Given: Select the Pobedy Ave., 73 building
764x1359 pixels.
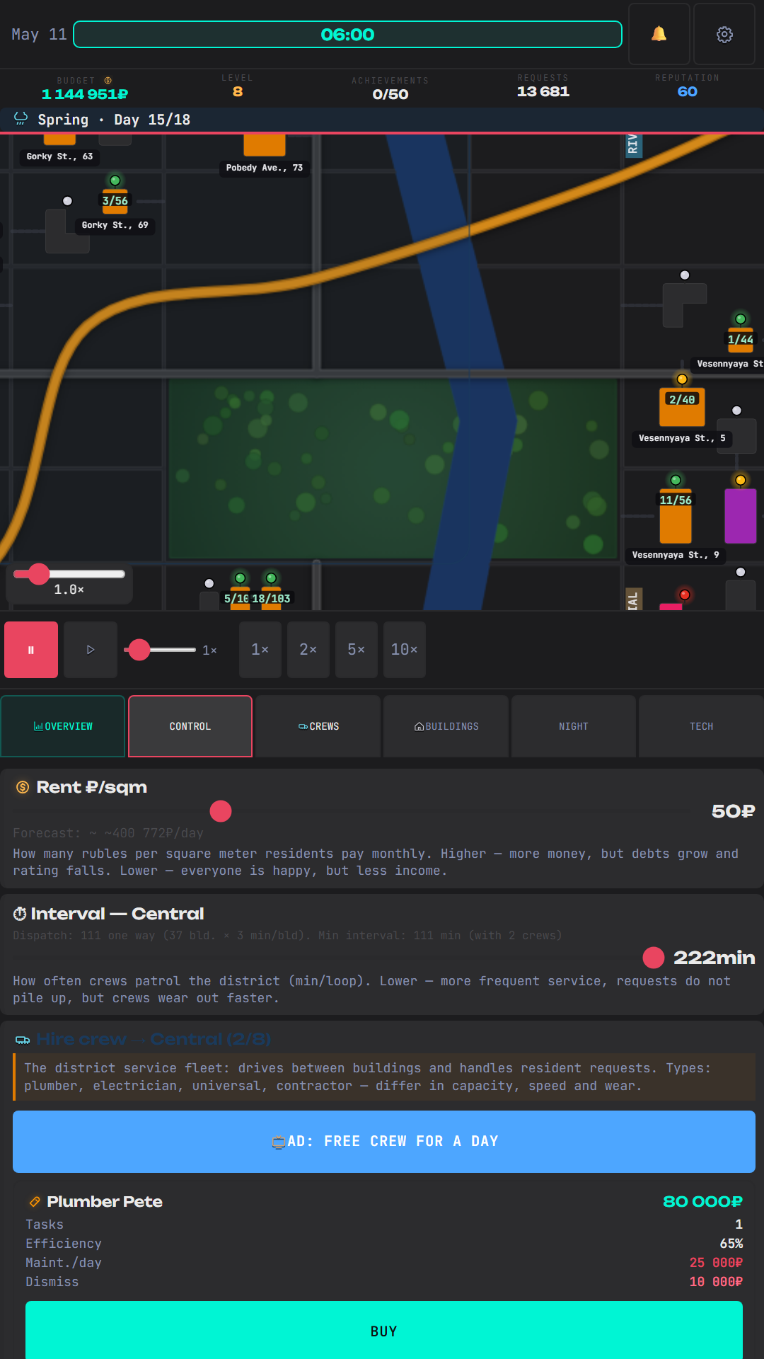Looking at the screenshot, I should point(265,145).
